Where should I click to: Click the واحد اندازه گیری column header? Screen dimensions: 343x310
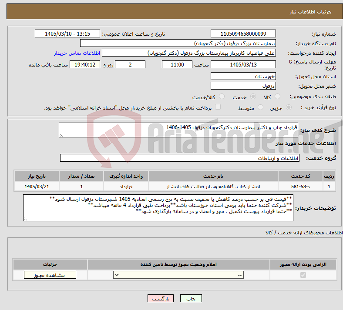[x=126, y=176]
